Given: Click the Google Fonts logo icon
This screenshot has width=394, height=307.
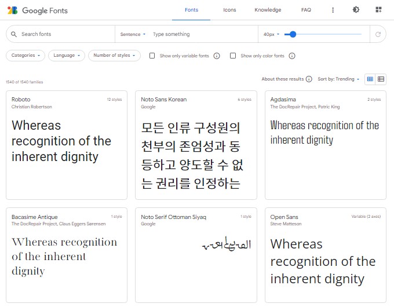Looking at the screenshot, I should pyautogui.click(x=12, y=10).
